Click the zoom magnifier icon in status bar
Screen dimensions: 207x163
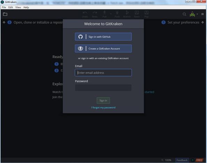click(x=162, y=160)
